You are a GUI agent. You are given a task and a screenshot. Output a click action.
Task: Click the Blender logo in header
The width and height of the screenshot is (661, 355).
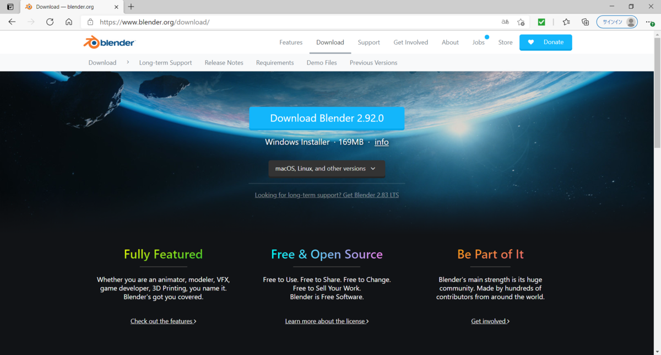pos(109,42)
